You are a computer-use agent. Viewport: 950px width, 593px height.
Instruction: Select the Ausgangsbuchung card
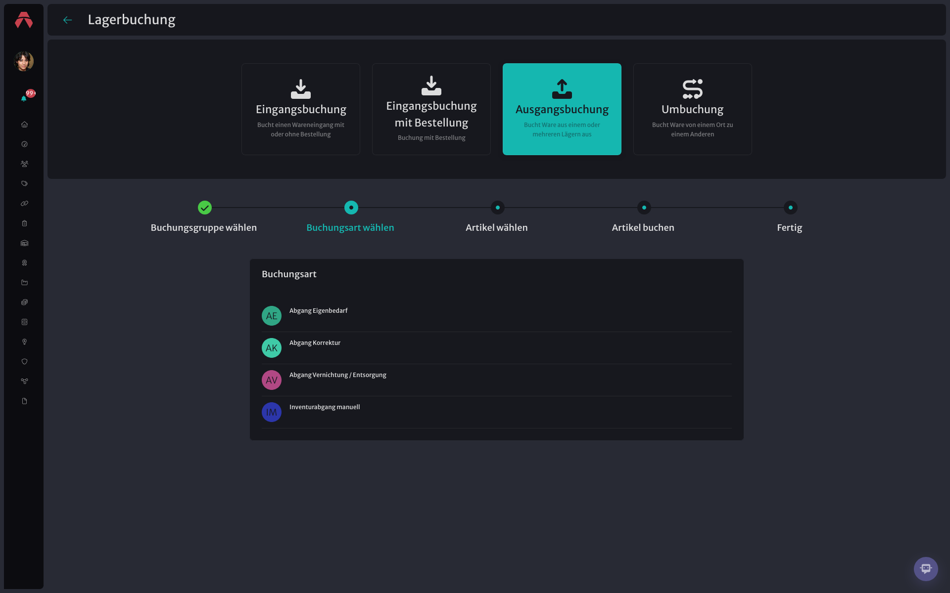[562, 109]
